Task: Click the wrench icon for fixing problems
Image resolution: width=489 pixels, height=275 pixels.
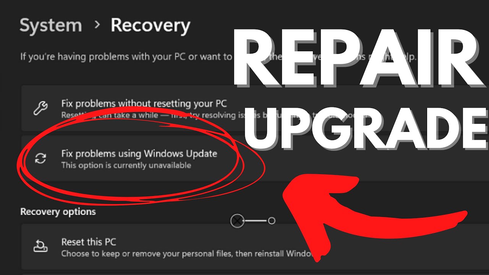Action: 40,108
